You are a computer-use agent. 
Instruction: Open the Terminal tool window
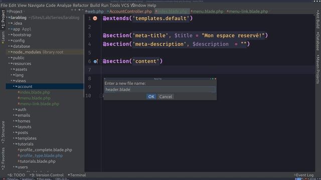[x=77, y=175]
